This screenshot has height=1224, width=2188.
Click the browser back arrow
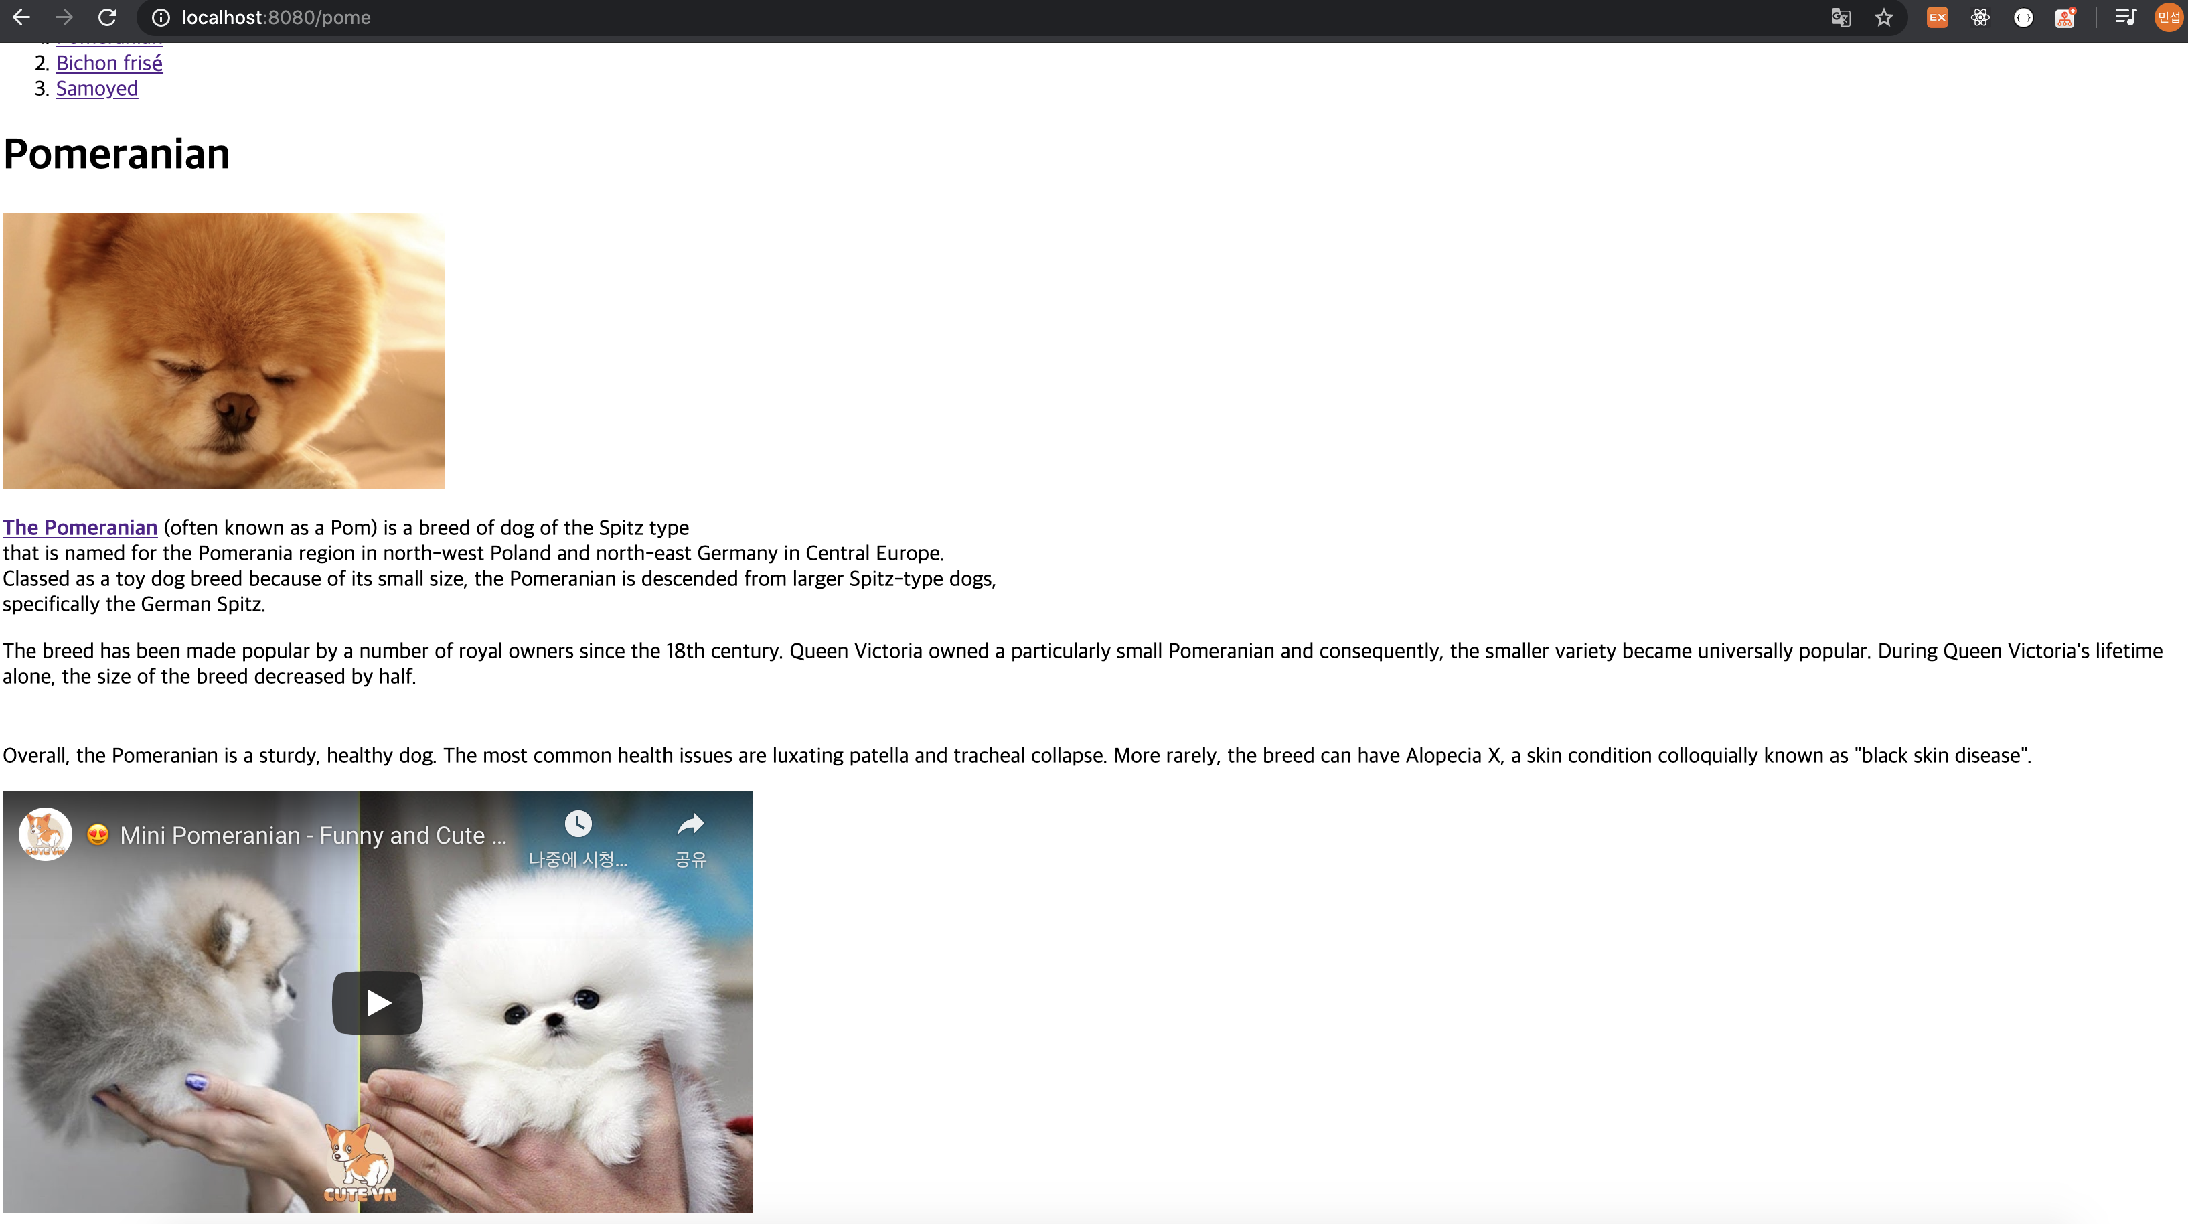[22, 17]
